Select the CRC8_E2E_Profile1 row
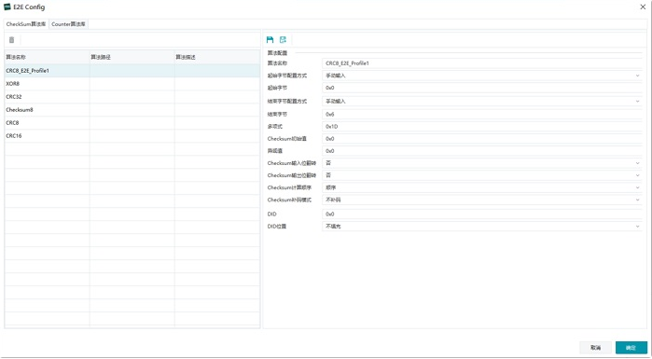 click(132, 71)
